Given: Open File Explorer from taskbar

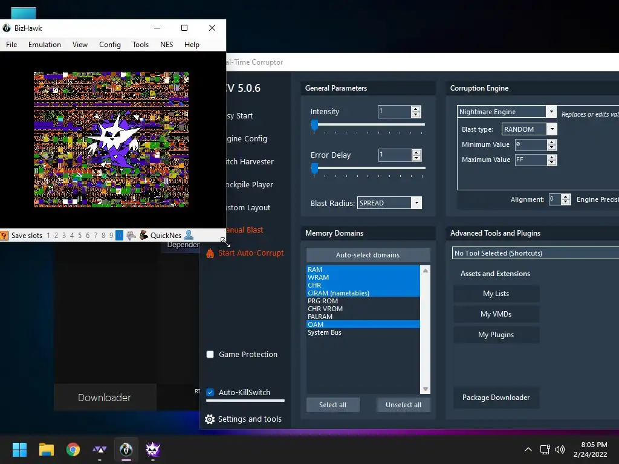Looking at the screenshot, I should pos(46,449).
